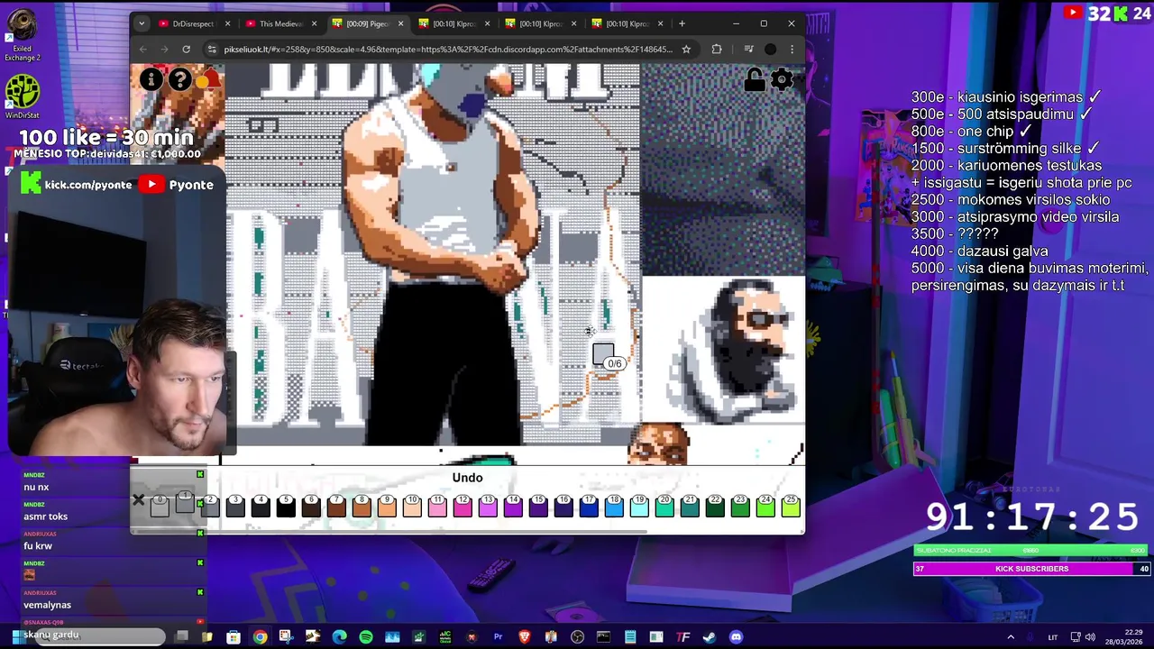1154x649 pixels.
Task: Open Premiere Pro from the taskbar
Action: point(498,637)
